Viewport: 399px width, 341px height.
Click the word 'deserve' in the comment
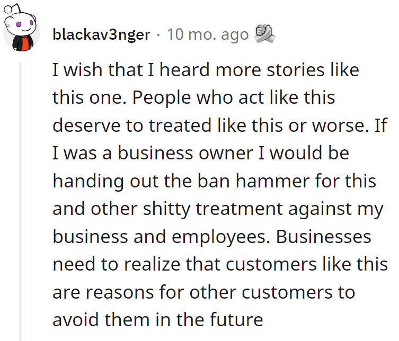pyautogui.click(x=86, y=125)
